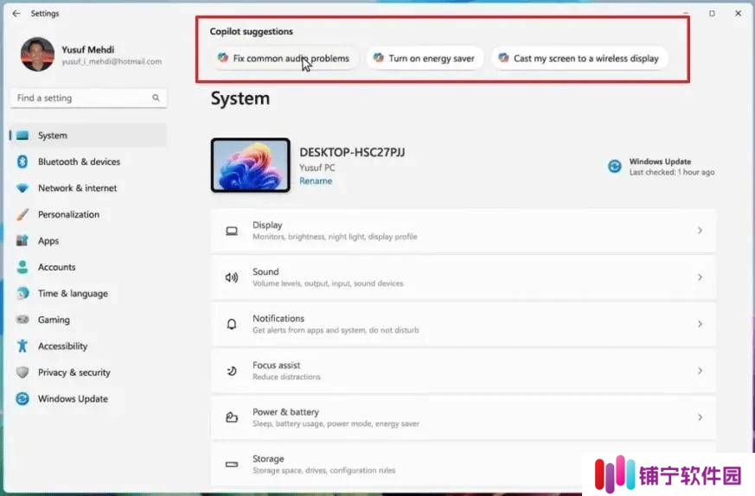Click Accessibility sidebar label
This screenshot has height=496, width=755.
tap(62, 346)
